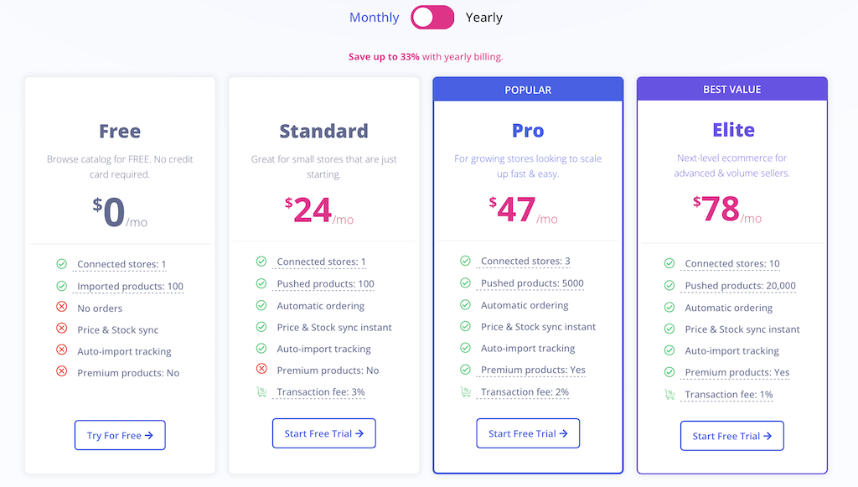Start a free trial of the Pro plan

pyautogui.click(x=528, y=433)
